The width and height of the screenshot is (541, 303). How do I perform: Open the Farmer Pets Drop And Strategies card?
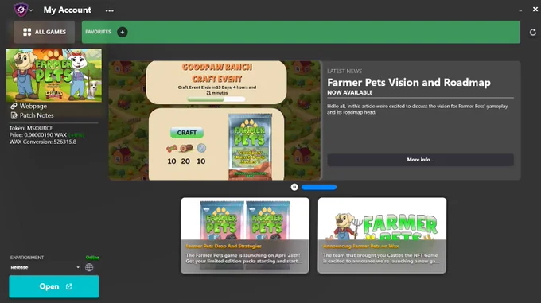coord(245,235)
